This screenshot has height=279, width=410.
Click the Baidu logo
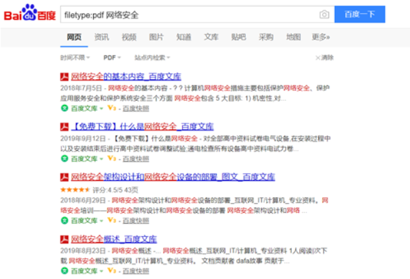coord(30,13)
